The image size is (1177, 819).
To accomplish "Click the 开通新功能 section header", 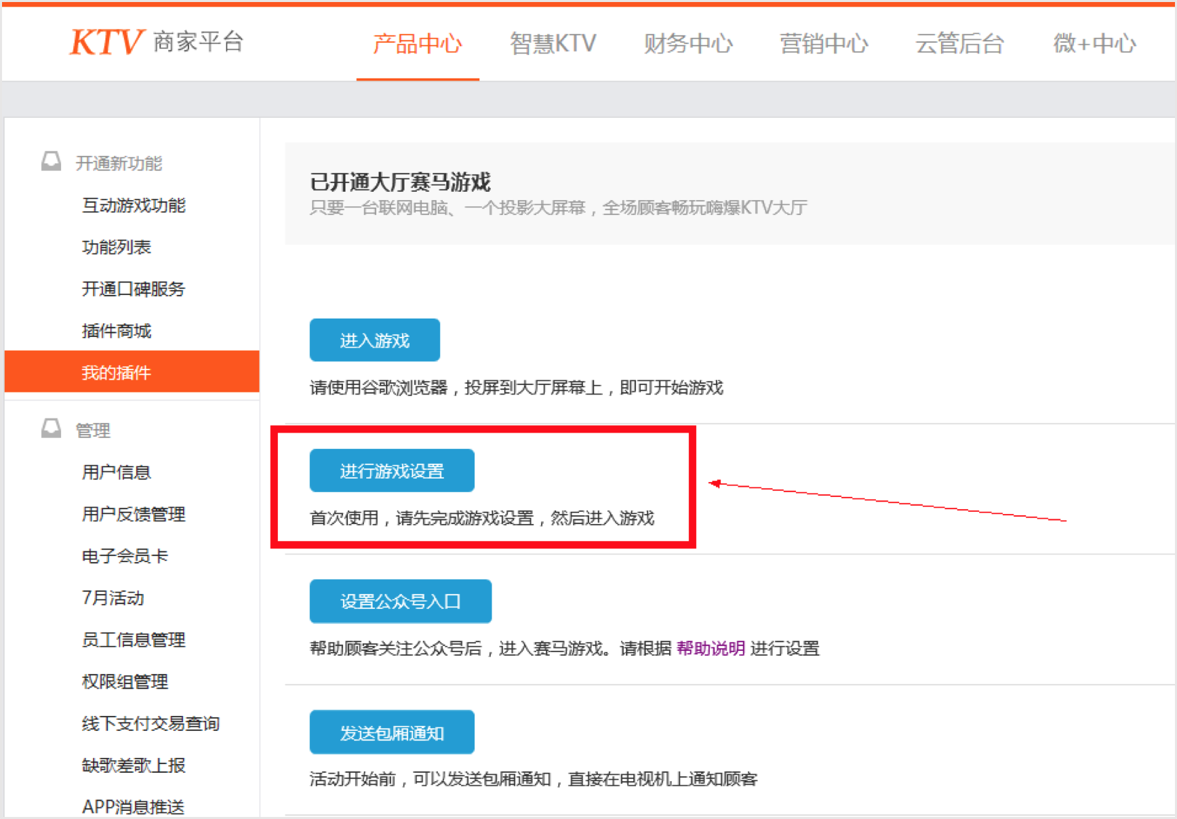I will click(119, 163).
